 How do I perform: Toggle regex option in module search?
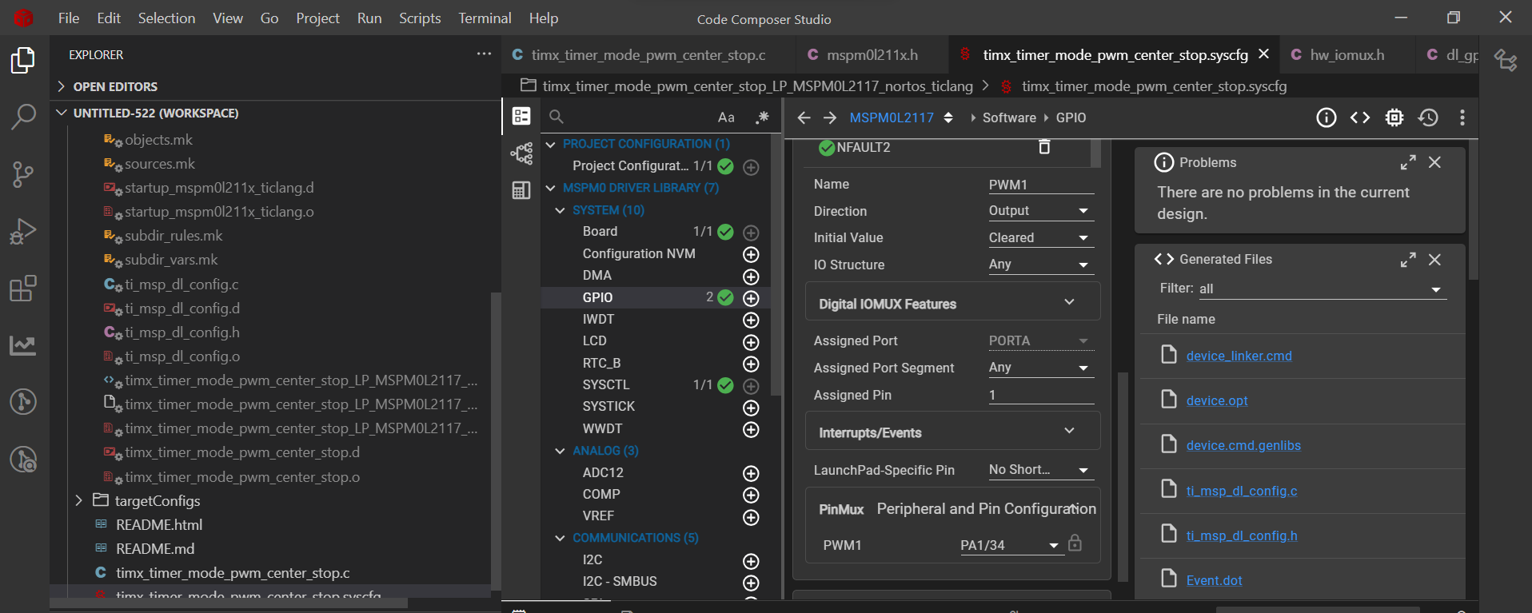(762, 117)
